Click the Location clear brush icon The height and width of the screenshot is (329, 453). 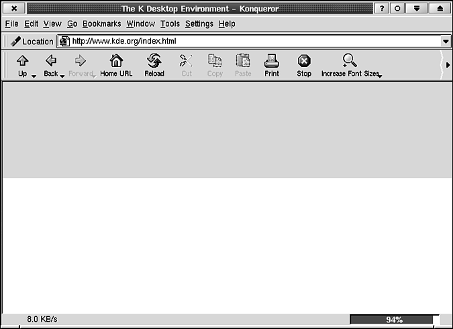[x=15, y=42]
